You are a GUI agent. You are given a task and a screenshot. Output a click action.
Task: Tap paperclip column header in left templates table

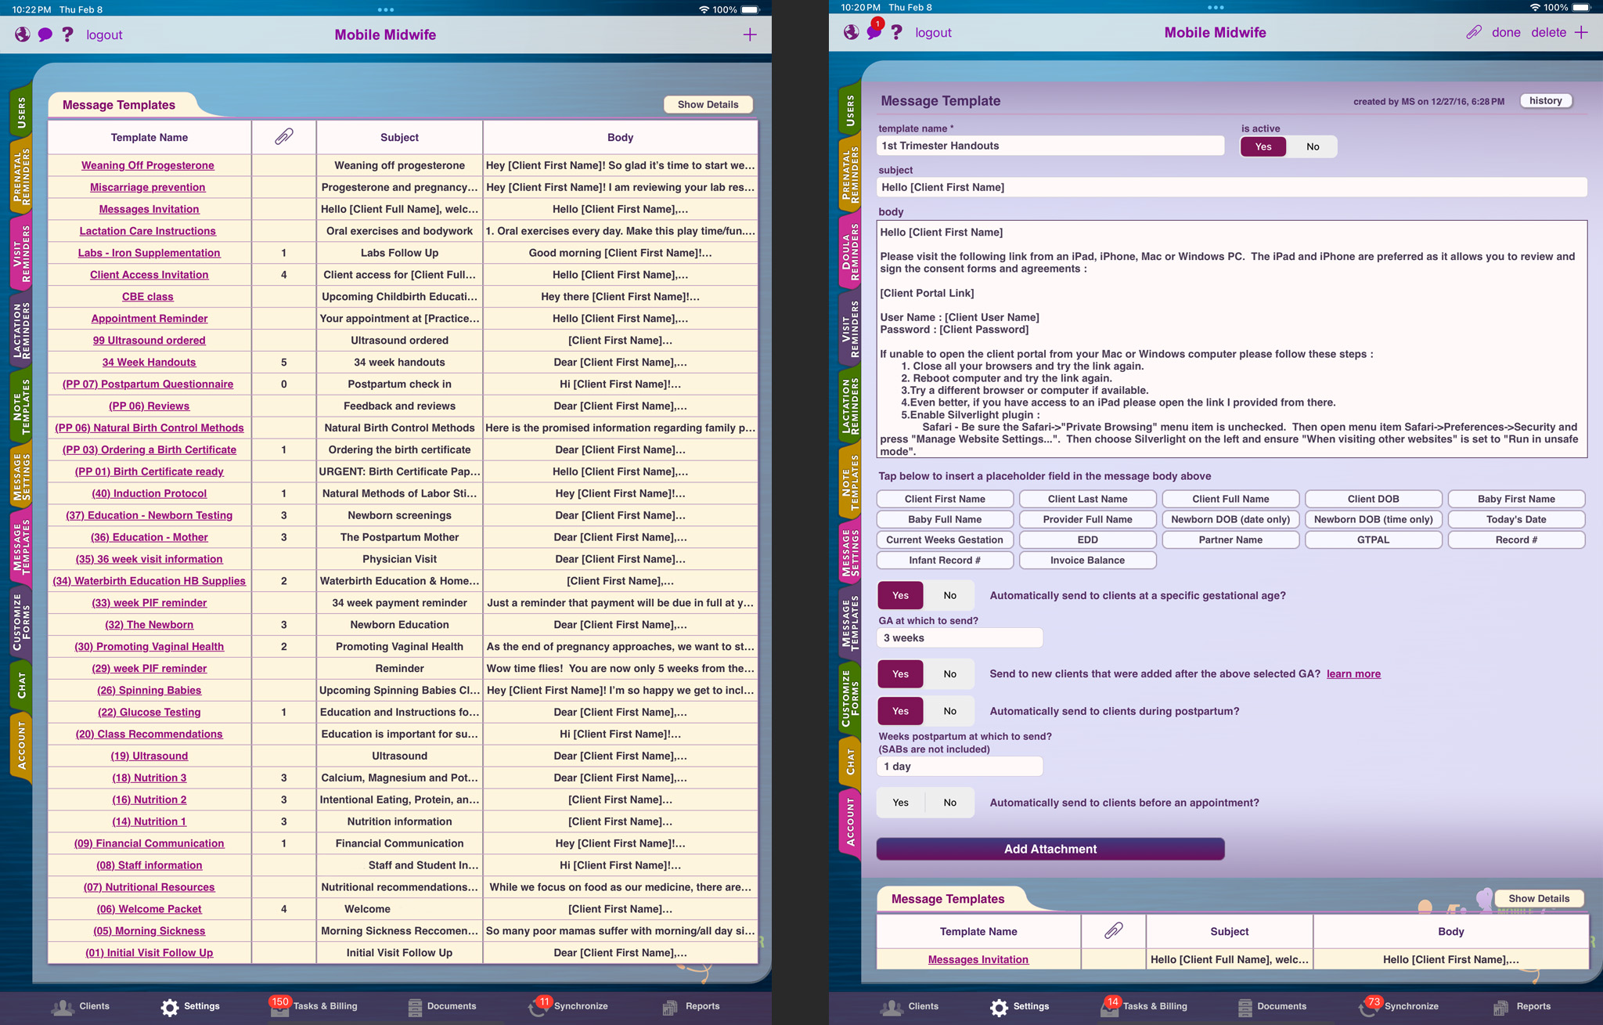click(x=284, y=137)
